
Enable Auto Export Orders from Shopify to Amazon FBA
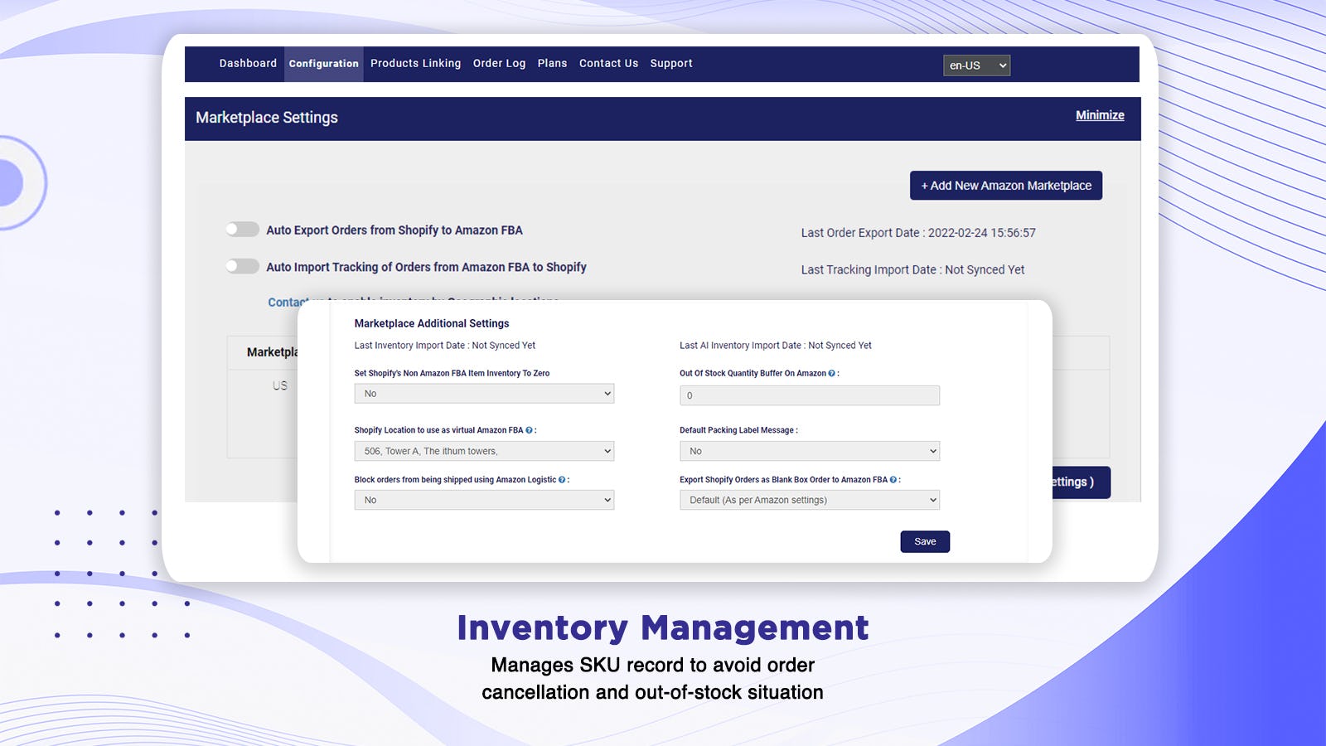[242, 230]
